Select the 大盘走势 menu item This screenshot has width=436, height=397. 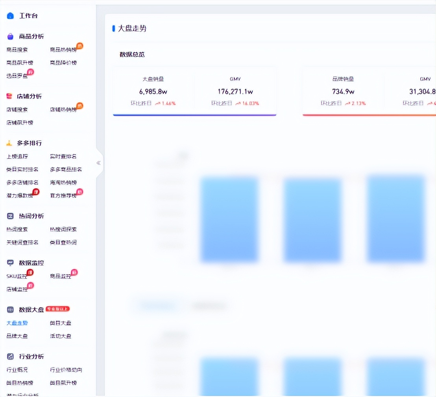pos(17,323)
